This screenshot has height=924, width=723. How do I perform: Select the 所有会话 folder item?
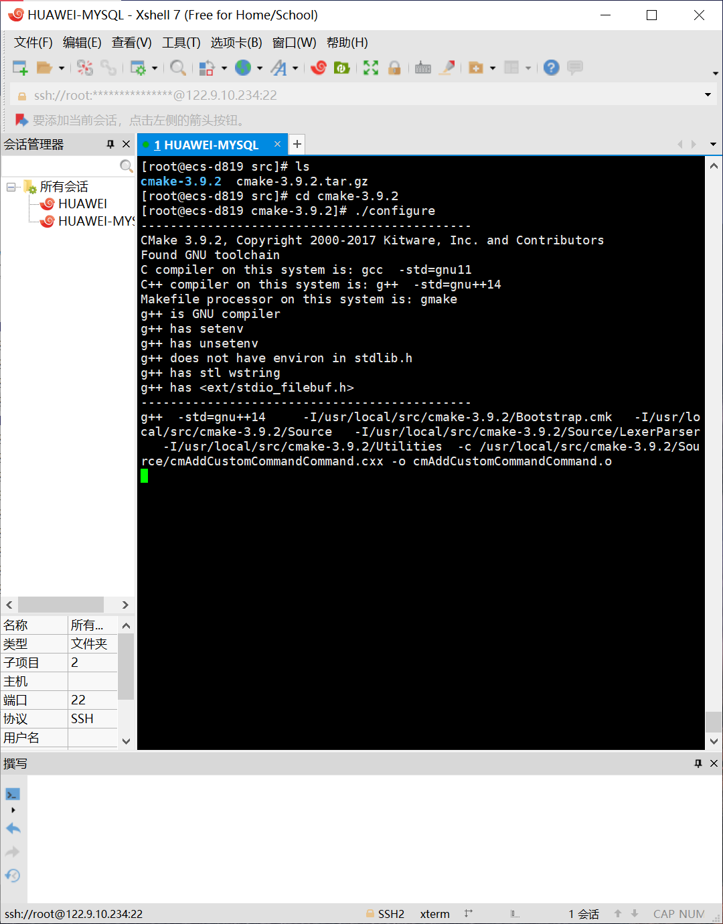coord(64,187)
